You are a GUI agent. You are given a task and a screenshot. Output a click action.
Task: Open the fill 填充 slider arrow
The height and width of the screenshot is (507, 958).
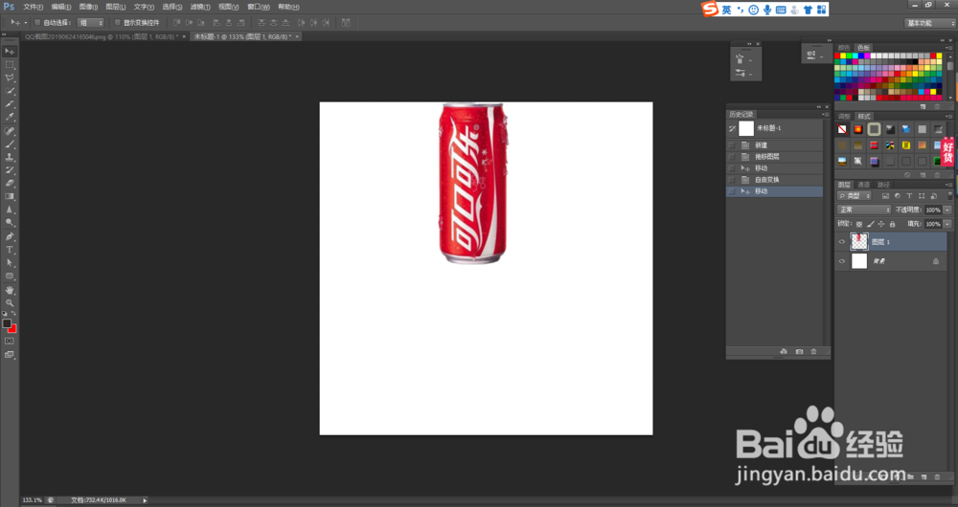click(947, 224)
